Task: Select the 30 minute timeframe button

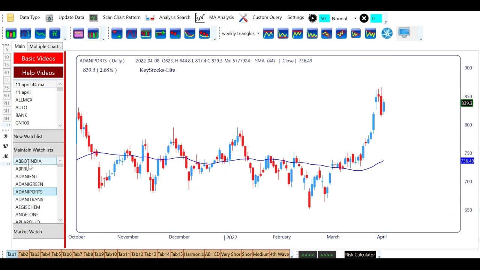Action: click(7, 72)
